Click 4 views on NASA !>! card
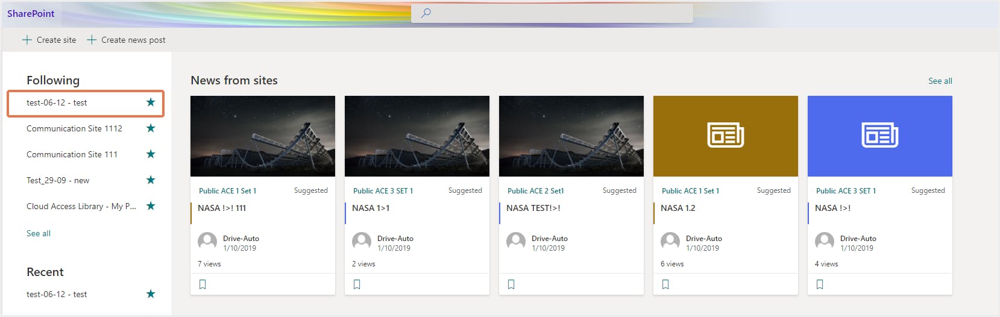This screenshot has height=317, width=1000. (x=826, y=264)
